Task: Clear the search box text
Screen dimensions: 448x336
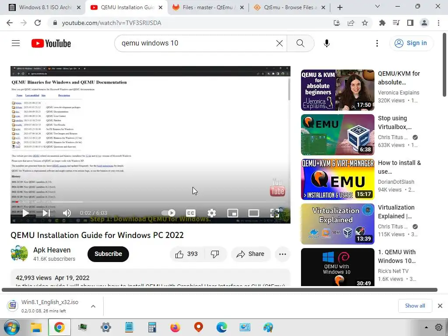Action: click(280, 43)
